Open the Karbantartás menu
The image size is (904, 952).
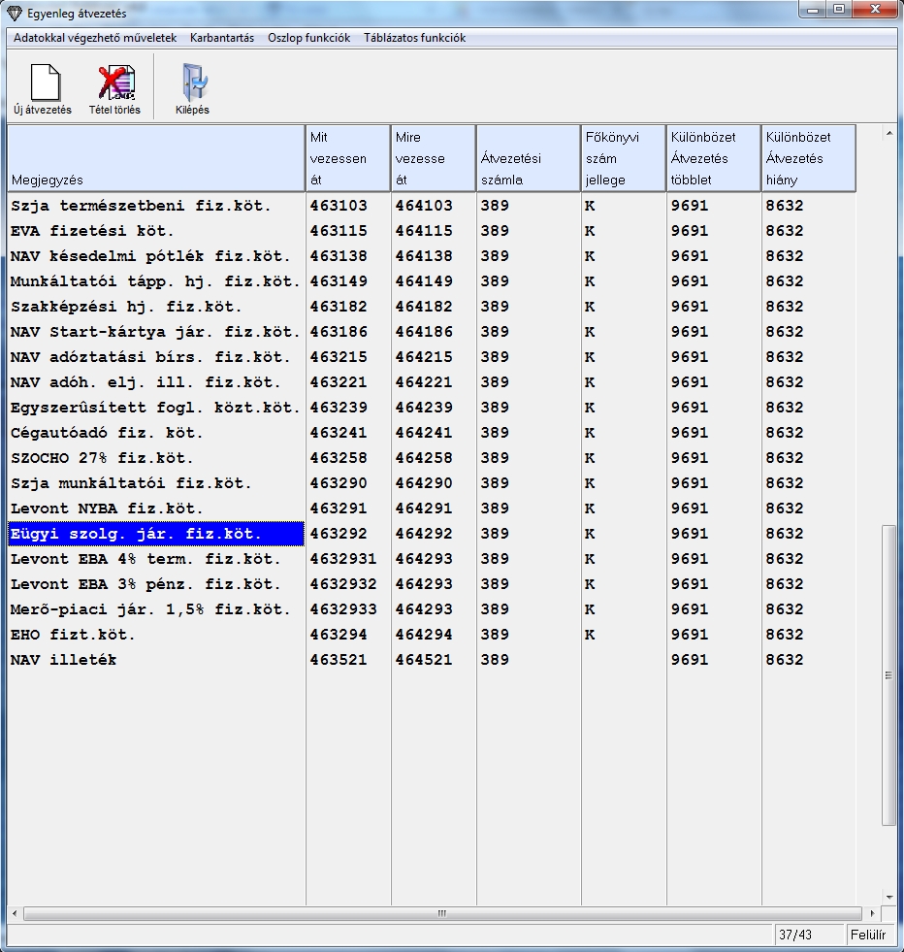222,38
